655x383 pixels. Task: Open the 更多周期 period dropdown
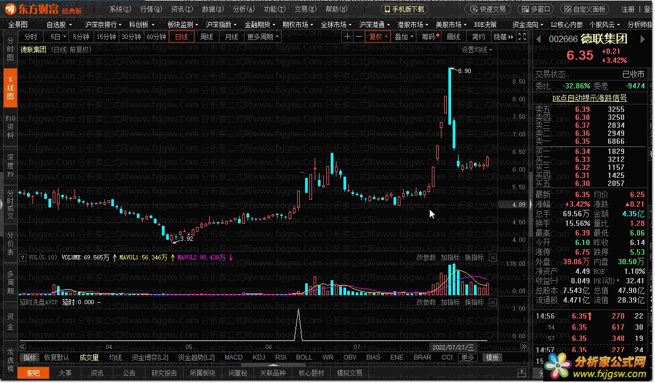coord(263,37)
